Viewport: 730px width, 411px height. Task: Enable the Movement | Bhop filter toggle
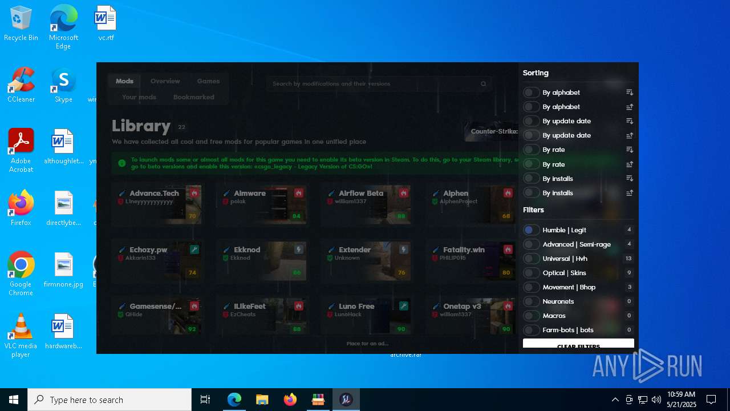point(531,287)
